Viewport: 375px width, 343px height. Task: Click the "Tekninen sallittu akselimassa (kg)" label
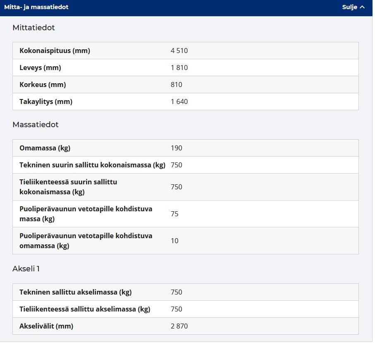point(76,292)
